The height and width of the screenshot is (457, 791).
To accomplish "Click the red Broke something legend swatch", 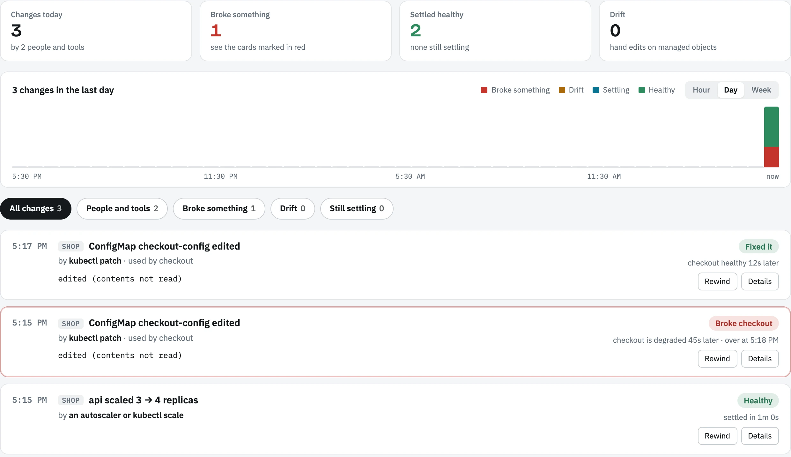I will point(484,90).
